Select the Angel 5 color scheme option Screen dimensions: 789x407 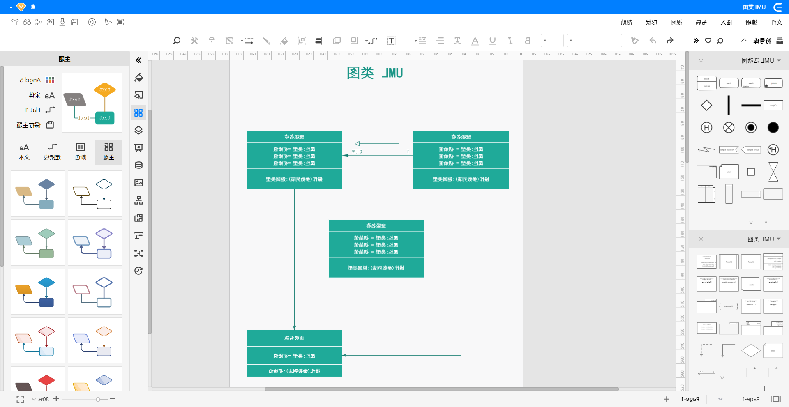37,80
